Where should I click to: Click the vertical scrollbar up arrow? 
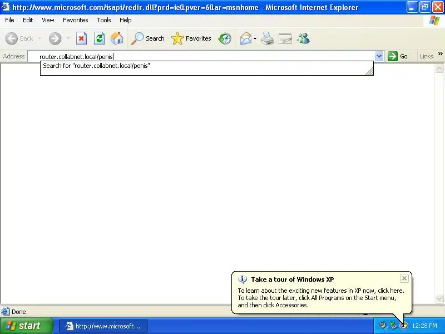(439, 68)
